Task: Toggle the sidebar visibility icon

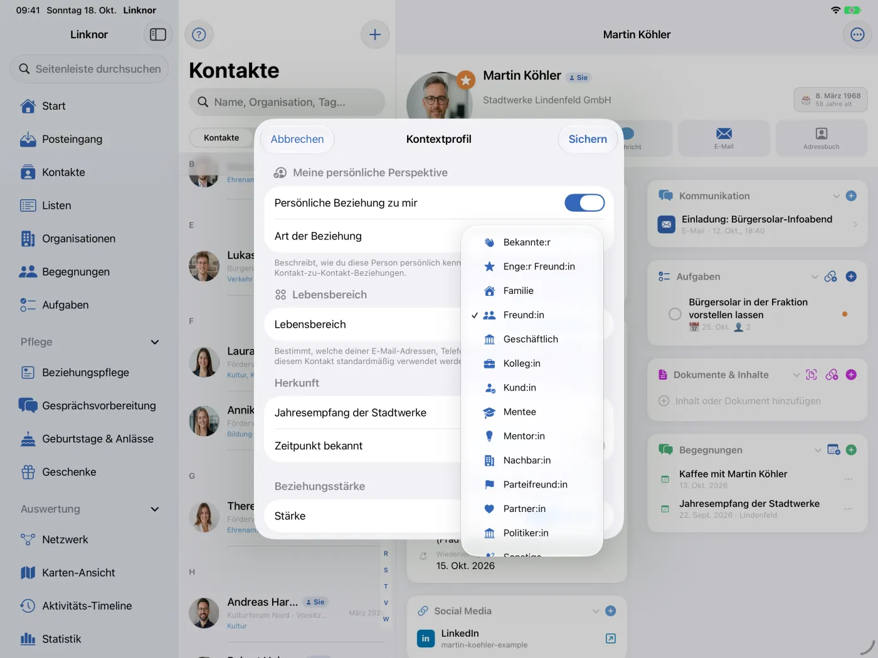Action: (x=158, y=34)
